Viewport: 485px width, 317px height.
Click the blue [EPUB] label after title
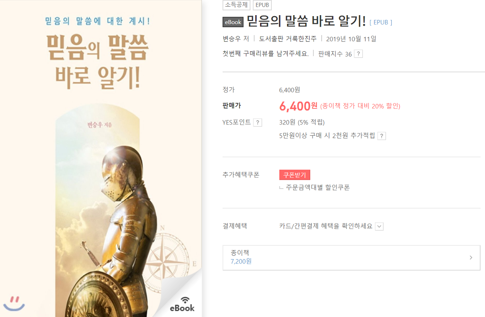(381, 22)
